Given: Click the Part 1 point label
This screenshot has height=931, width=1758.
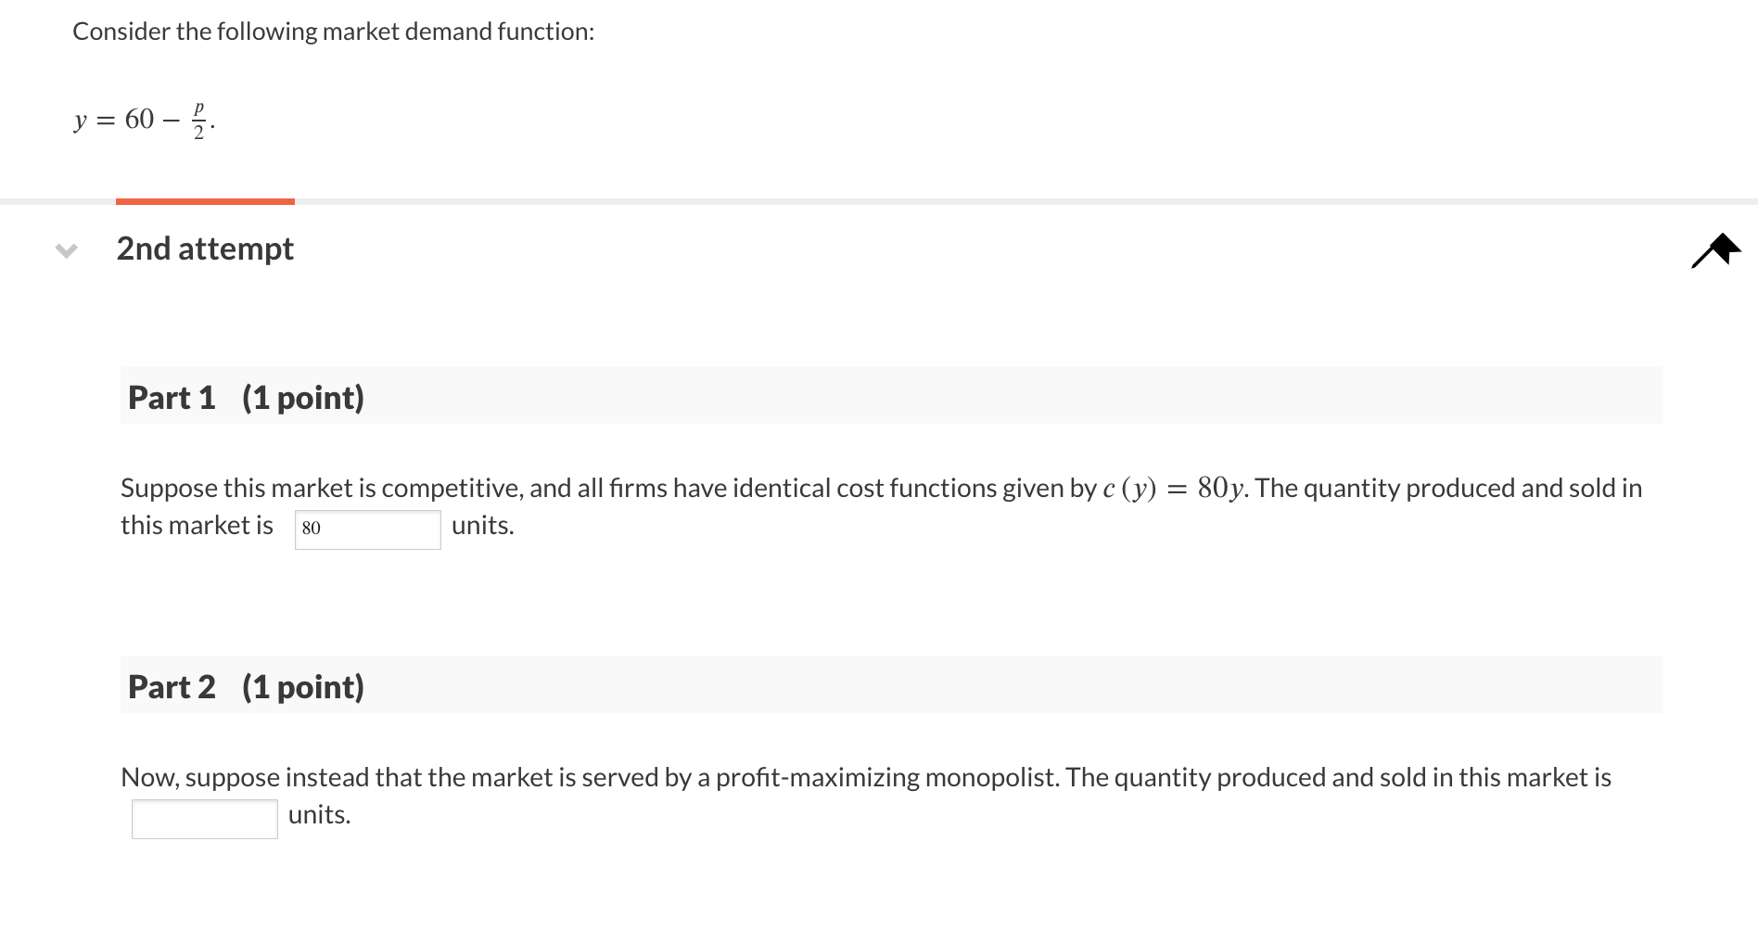Looking at the screenshot, I should pos(302,397).
